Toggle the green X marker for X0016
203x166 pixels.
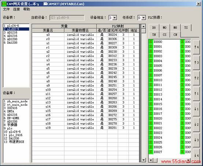[151, 109]
